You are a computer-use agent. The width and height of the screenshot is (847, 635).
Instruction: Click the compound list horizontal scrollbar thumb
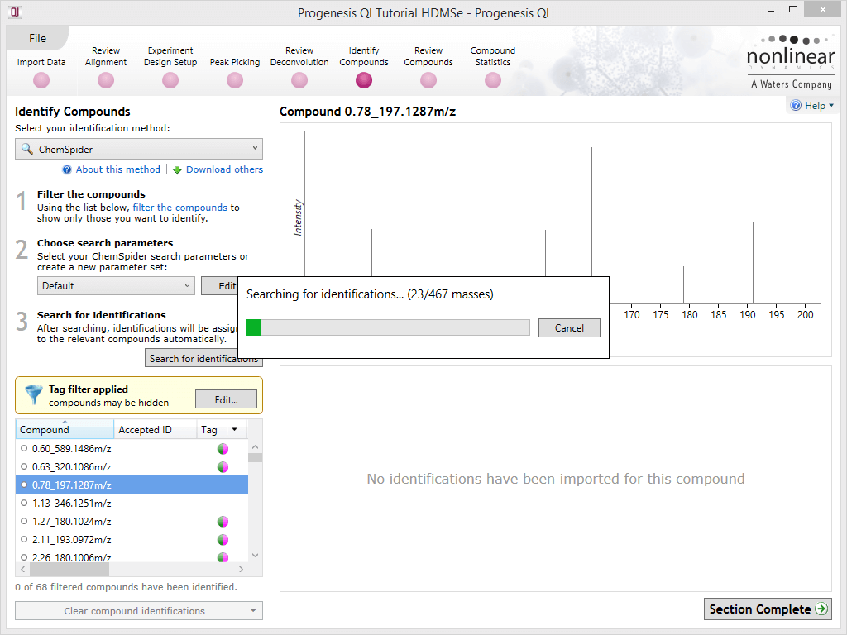tap(69, 569)
